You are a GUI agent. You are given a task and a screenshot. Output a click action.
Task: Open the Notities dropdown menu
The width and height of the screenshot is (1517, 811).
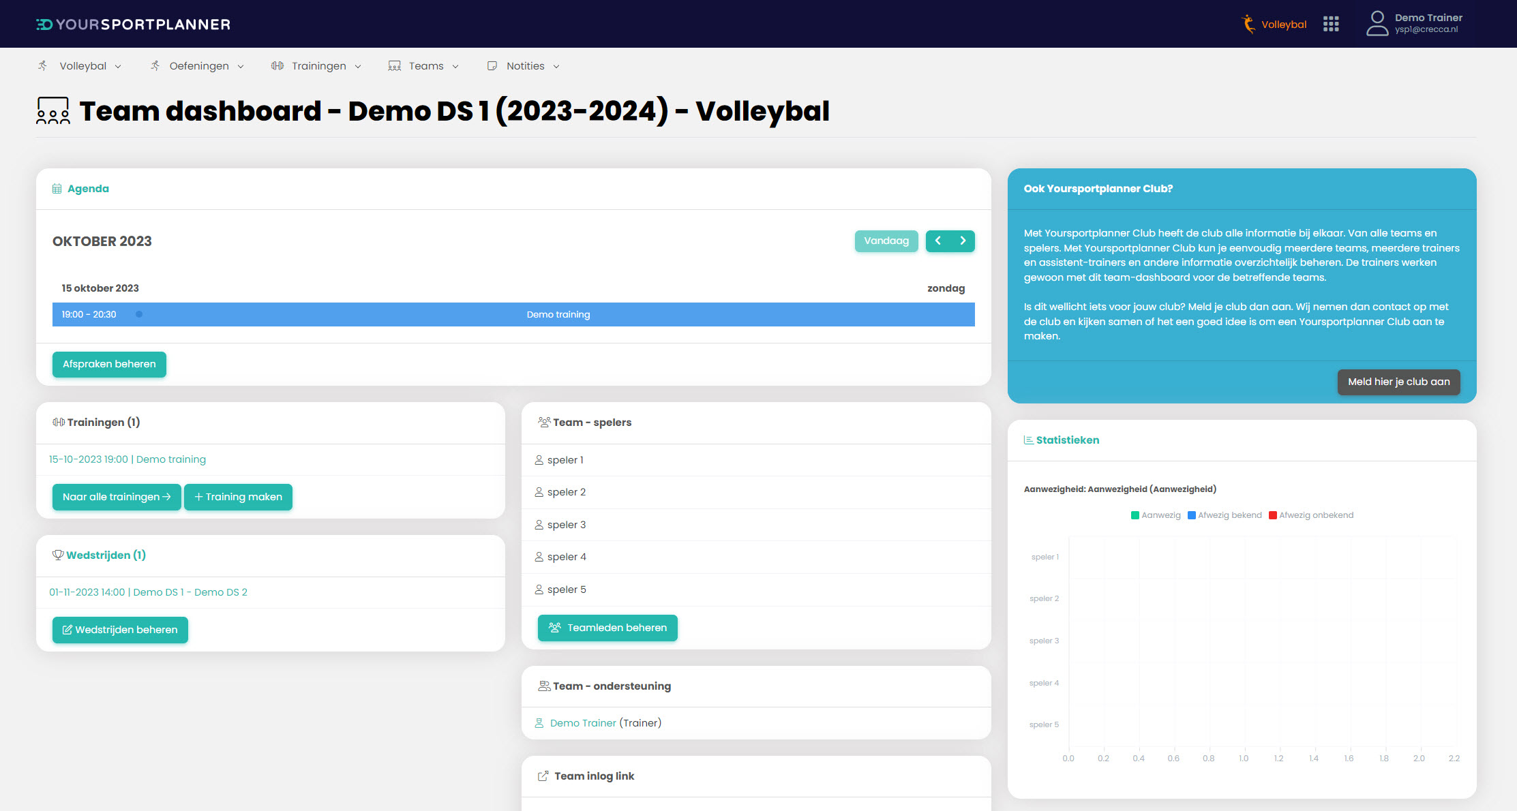point(524,66)
